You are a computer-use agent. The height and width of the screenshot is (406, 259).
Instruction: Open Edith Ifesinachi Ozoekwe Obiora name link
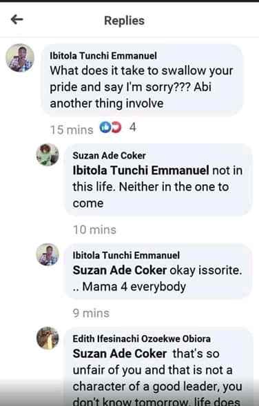click(141, 339)
